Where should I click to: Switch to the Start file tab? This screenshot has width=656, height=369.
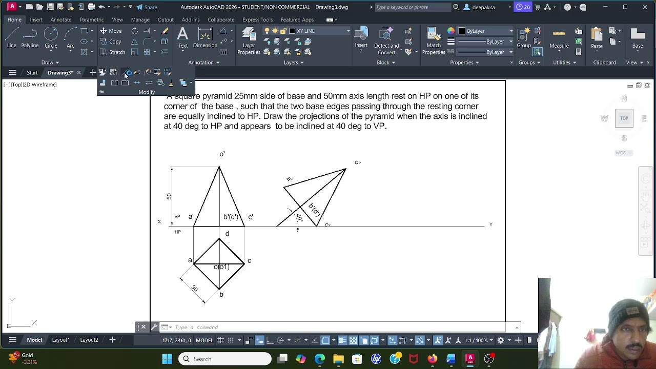point(32,73)
